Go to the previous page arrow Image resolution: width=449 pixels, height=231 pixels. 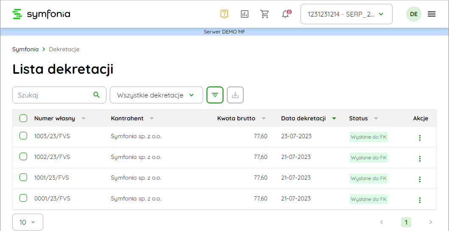coord(382,222)
